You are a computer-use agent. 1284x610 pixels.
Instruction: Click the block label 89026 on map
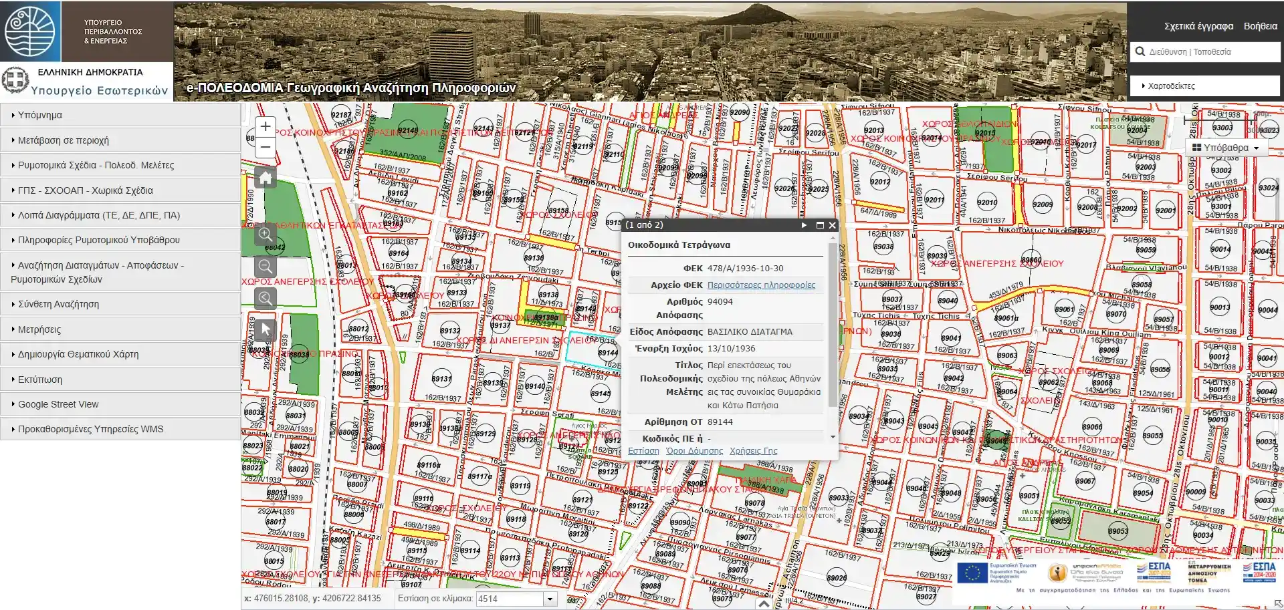pos(837,578)
